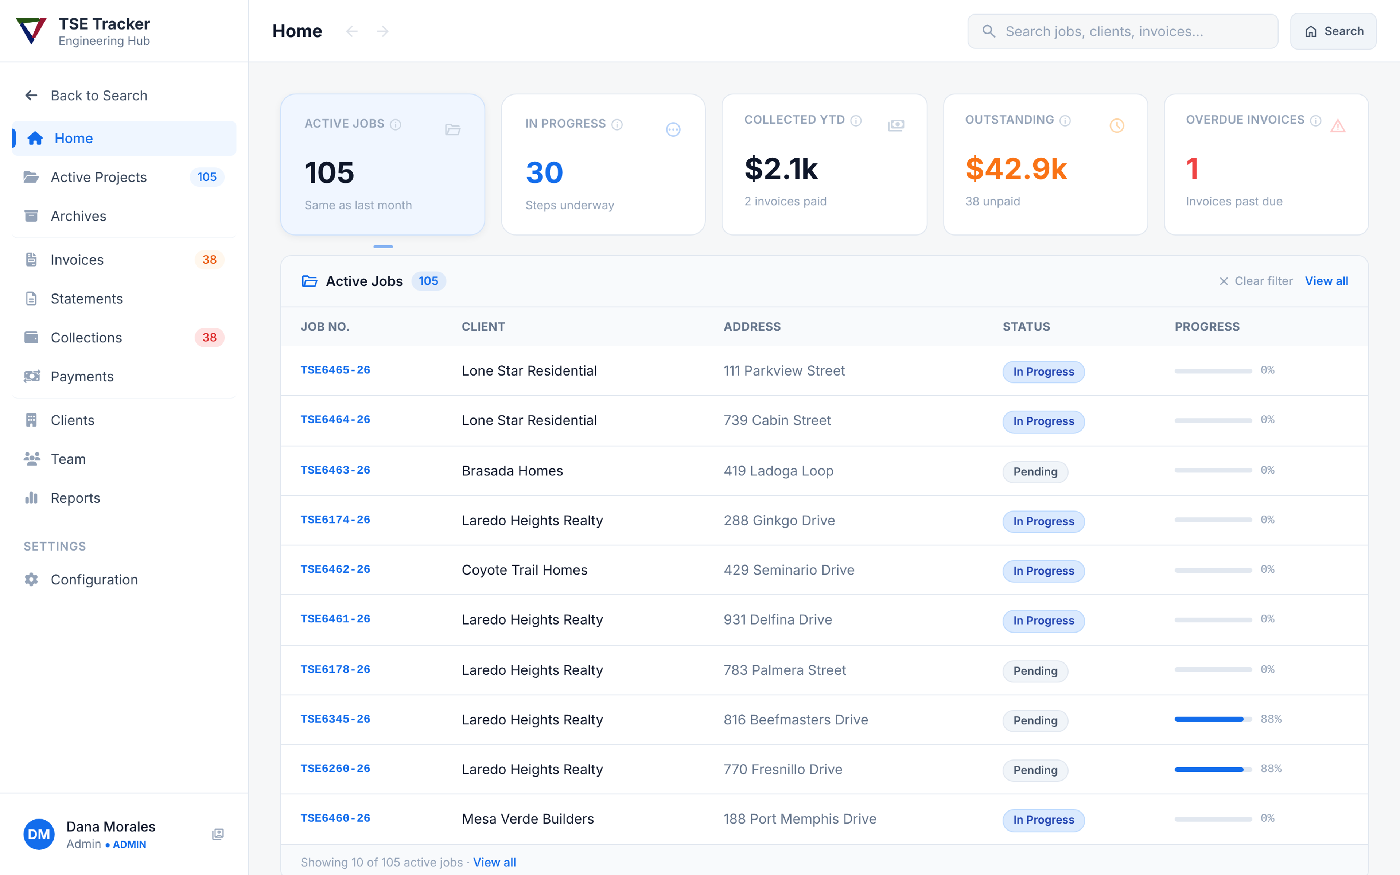Image resolution: width=1400 pixels, height=875 pixels.
Task: Click the info icon beside COLLECTED YTD
Action: (856, 120)
